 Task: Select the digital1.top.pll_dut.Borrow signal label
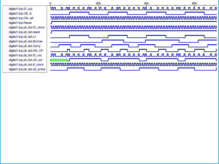point(25,42)
